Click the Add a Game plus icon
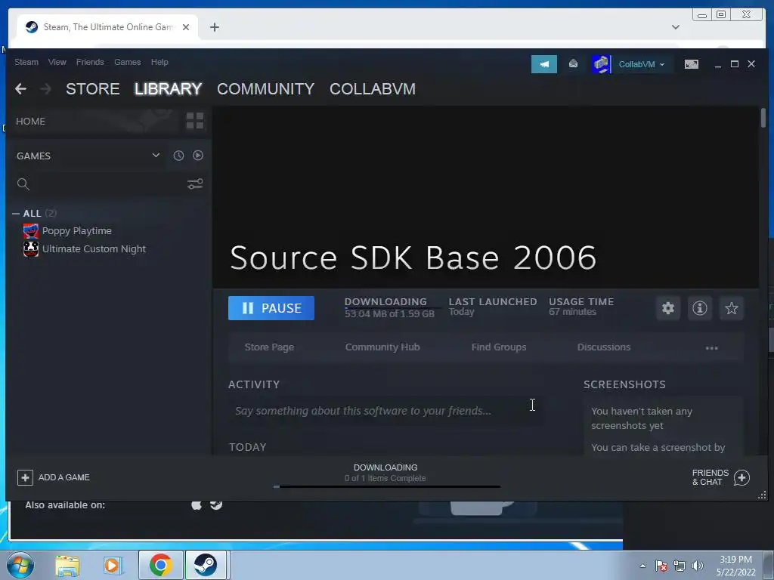Screen dimensions: 774x580 tap(25, 477)
